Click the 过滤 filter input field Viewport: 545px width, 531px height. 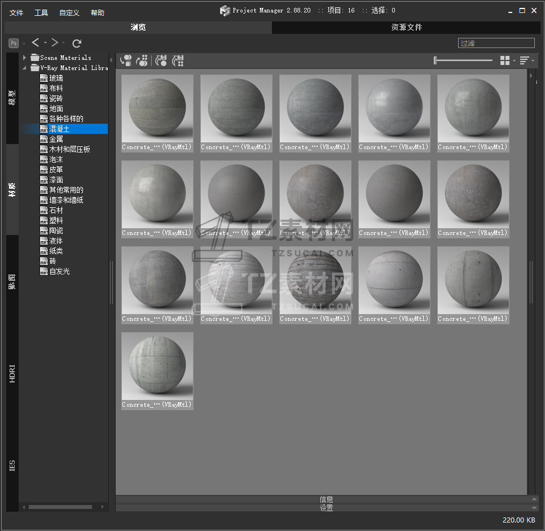pyautogui.click(x=496, y=43)
